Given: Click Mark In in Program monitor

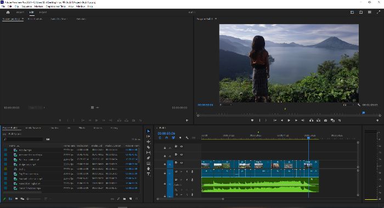Looking at the screenshot, I should click(x=259, y=120).
